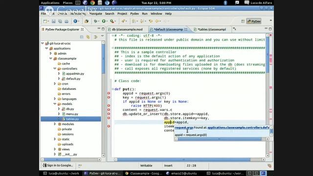Click the PyDev perspective button
Screen dimensions: 313x176
pyautogui.click(x=254, y=22)
